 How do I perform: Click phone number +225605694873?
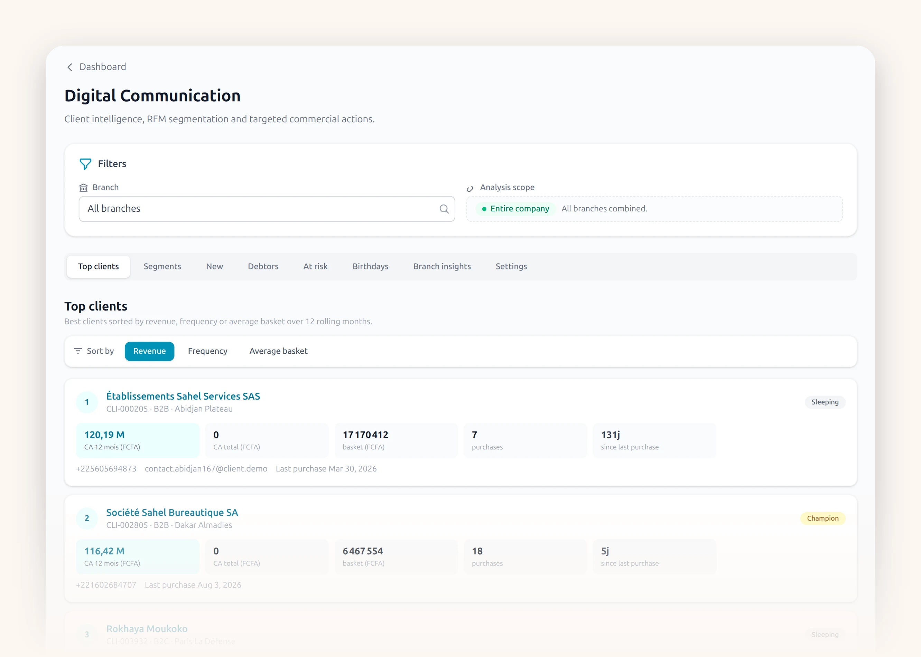106,468
